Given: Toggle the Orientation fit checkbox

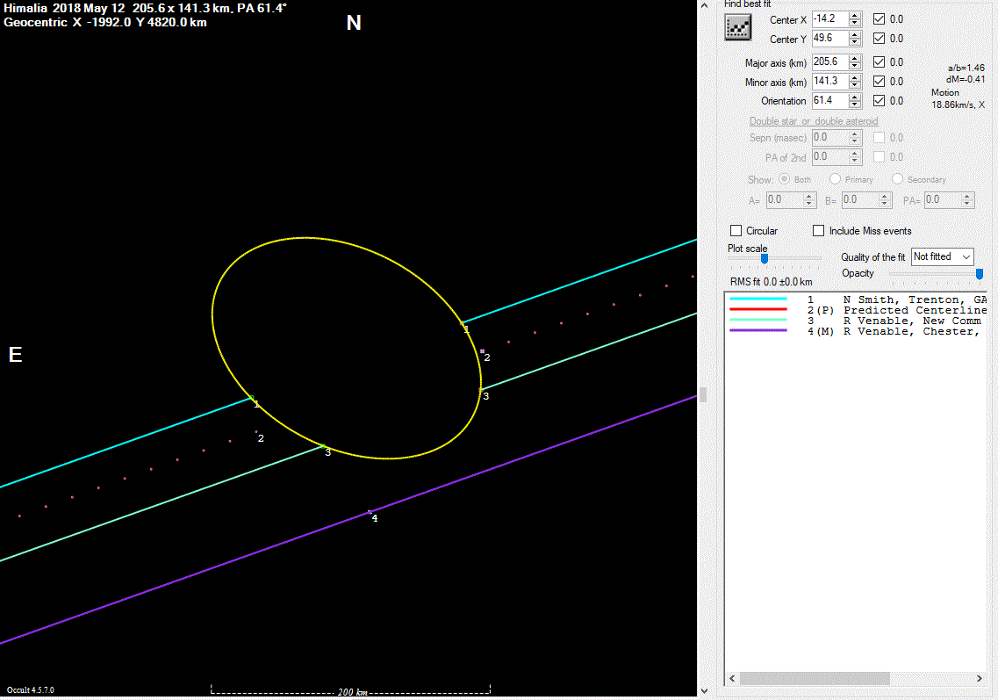Looking at the screenshot, I should tap(880, 101).
